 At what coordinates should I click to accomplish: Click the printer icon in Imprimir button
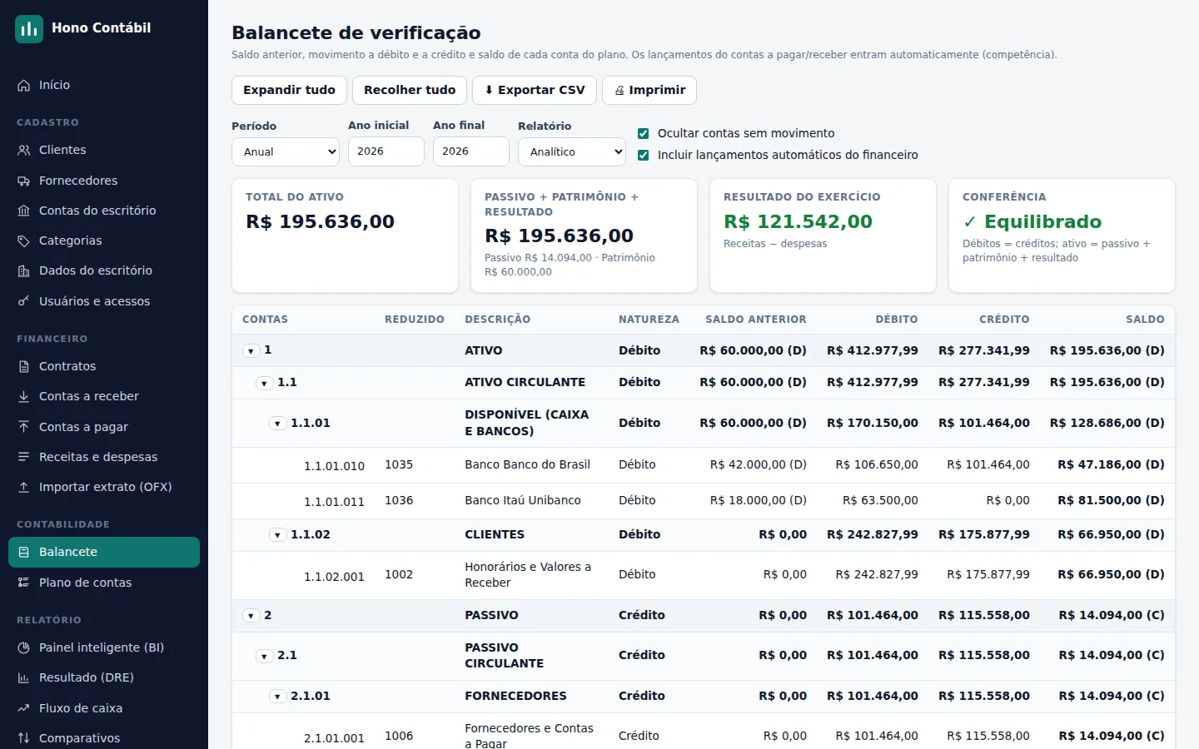(x=619, y=90)
